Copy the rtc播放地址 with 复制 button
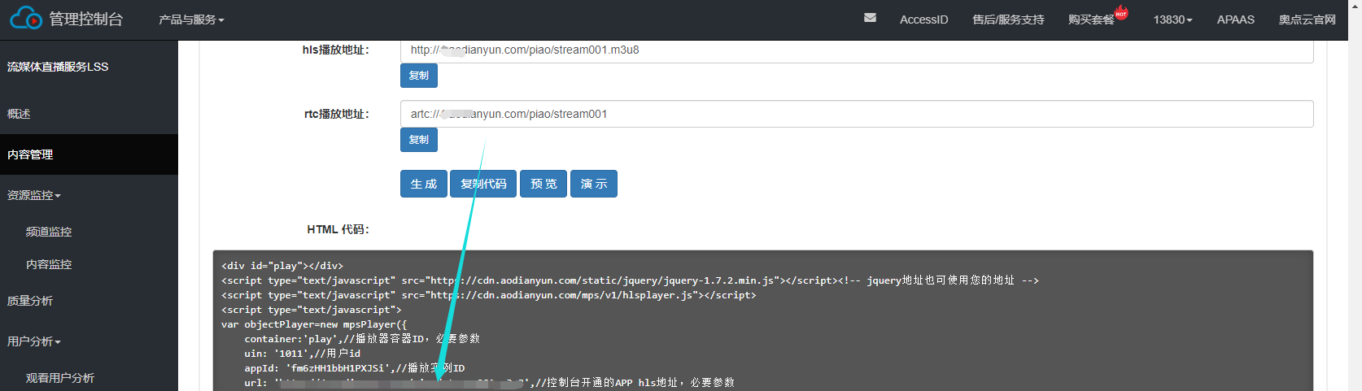1362x391 pixels. pyautogui.click(x=419, y=140)
